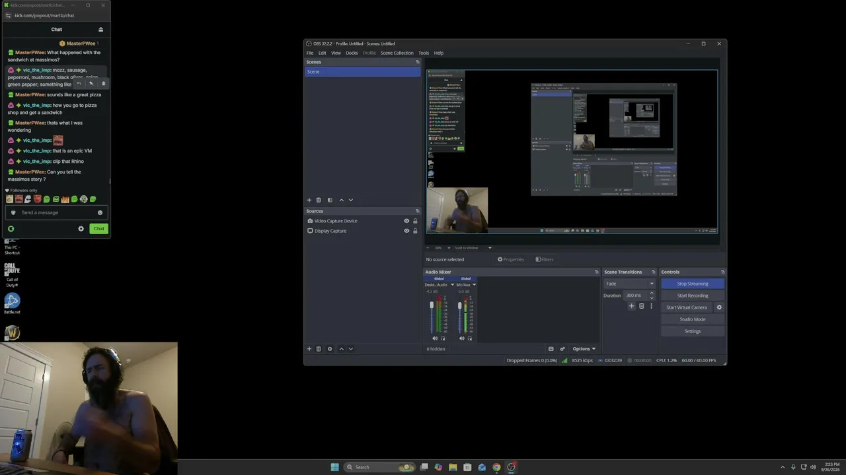This screenshot has width=846, height=475.
Task: Open the Docks menu
Action: [352, 53]
